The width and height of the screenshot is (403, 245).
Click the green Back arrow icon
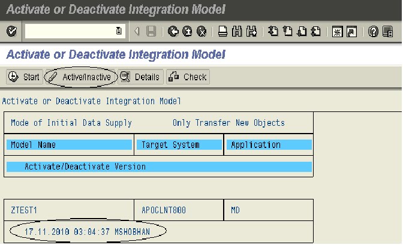[x=173, y=31]
